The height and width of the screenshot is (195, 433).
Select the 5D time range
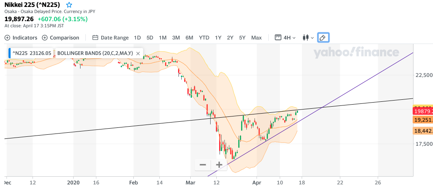(150, 38)
